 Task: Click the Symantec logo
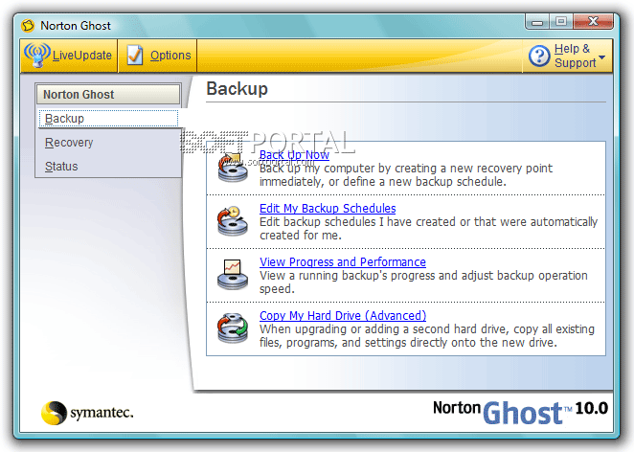[x=87, y=413]
